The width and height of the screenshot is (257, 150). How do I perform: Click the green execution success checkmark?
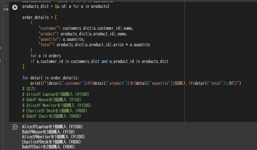tap(6, 6)
